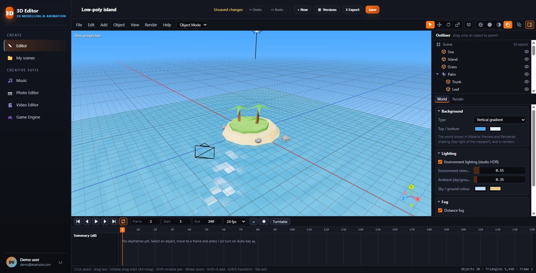The height and width of the screenshot is (273, 536).
Task: Open the Versions history
Action: (x=327, y=10)
